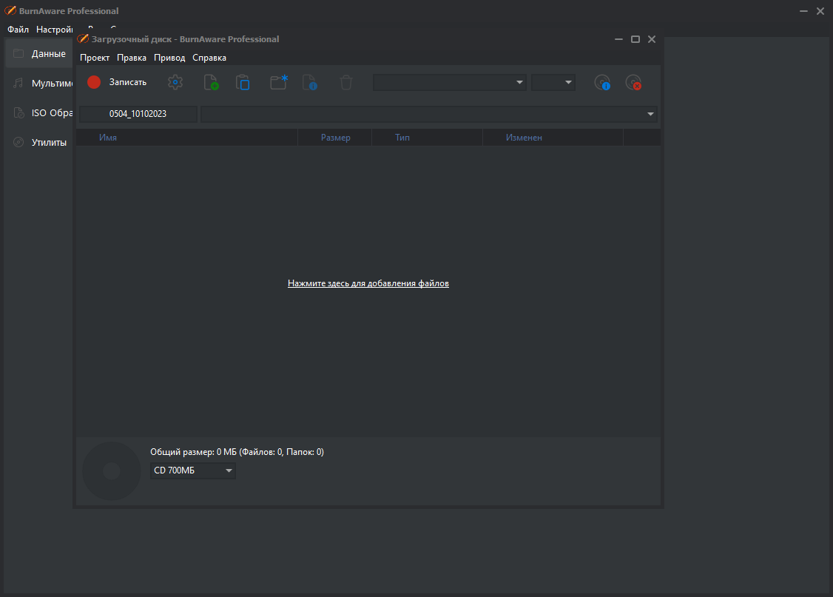Click the disc label field 0504_10102023
Screen dimensions: 833x597
[138, 114]
